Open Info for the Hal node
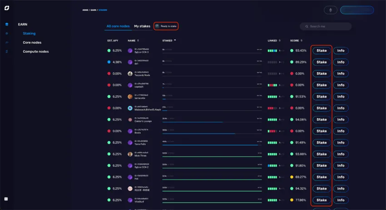Viewport: 386px width, 210px height. point(341,177)
